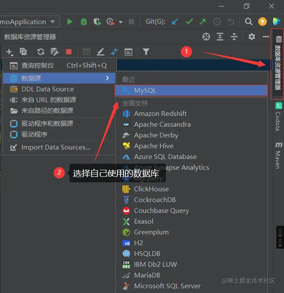284x293 pixels.
Task: Start debugging with the bug icon
Action: click(x=84, y=22)
